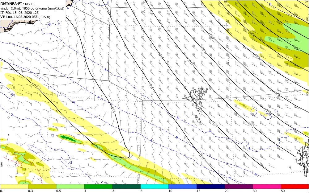309x193 pixels.
Task: Click legend value "0.3"
Action: (x=31, y=191)
